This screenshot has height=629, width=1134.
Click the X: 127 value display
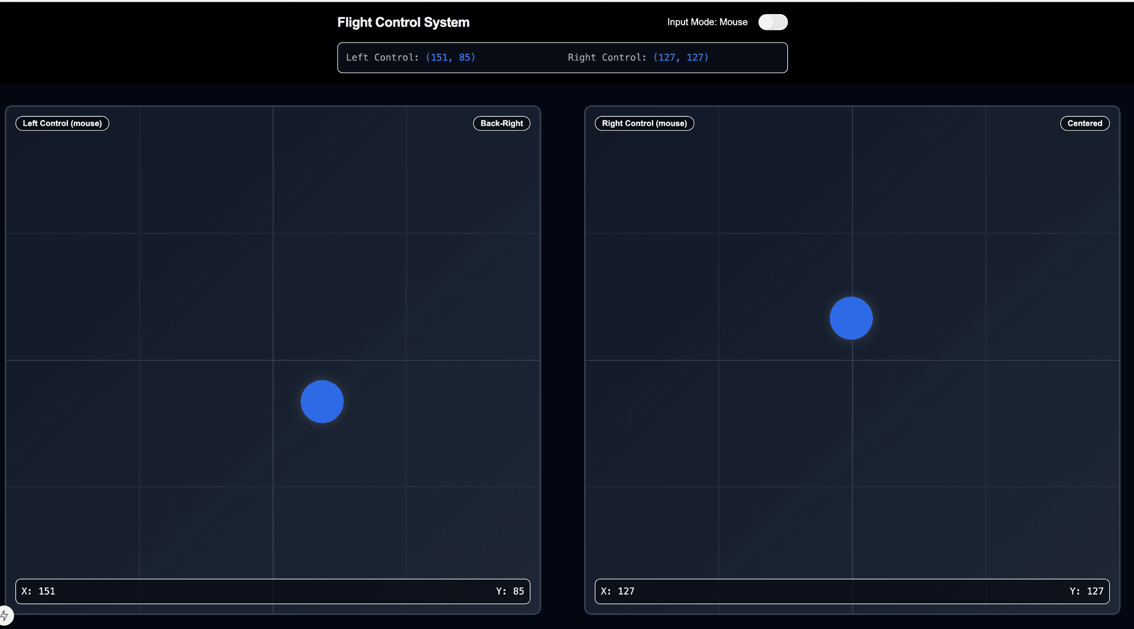point(617,591)
